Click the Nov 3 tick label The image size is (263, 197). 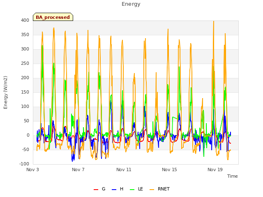[x=33, y=170]
